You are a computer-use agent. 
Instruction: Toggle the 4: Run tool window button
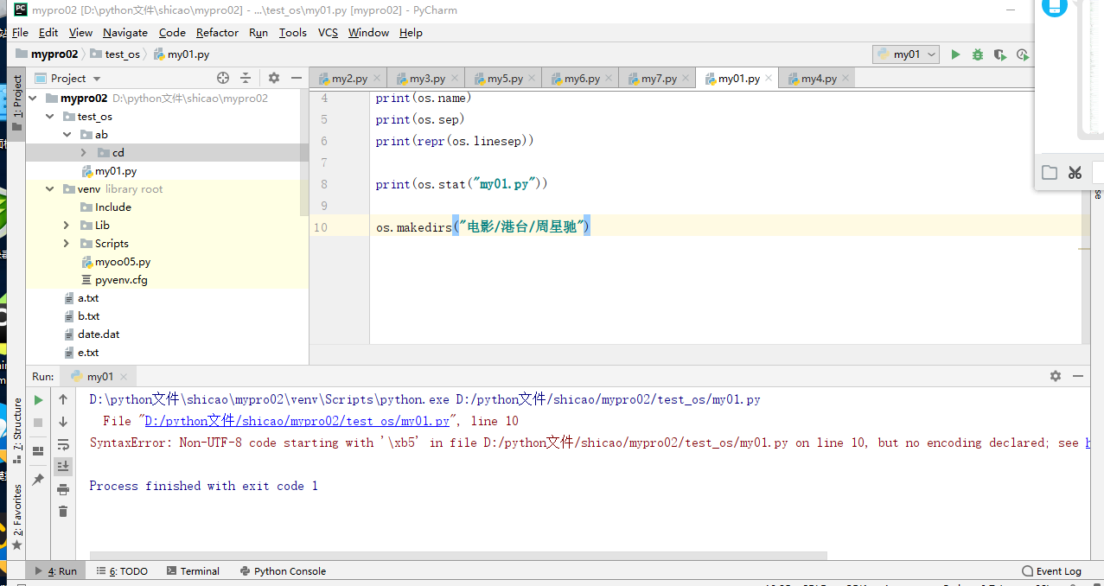(x=56, y=571)
